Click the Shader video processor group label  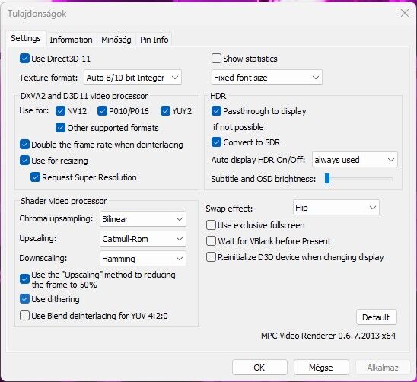pyautogui.click(x=64, y=201)
